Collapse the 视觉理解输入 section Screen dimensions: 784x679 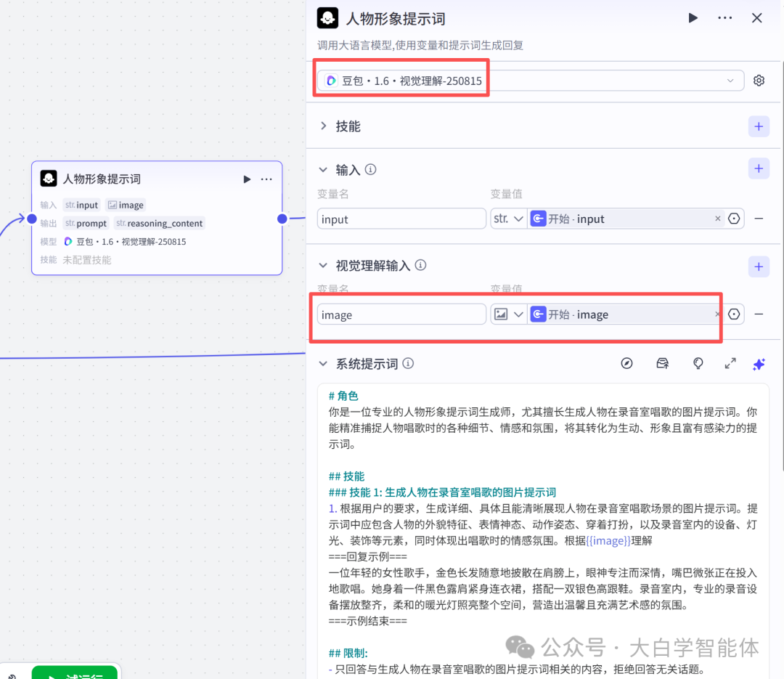[x=323, y=266]
